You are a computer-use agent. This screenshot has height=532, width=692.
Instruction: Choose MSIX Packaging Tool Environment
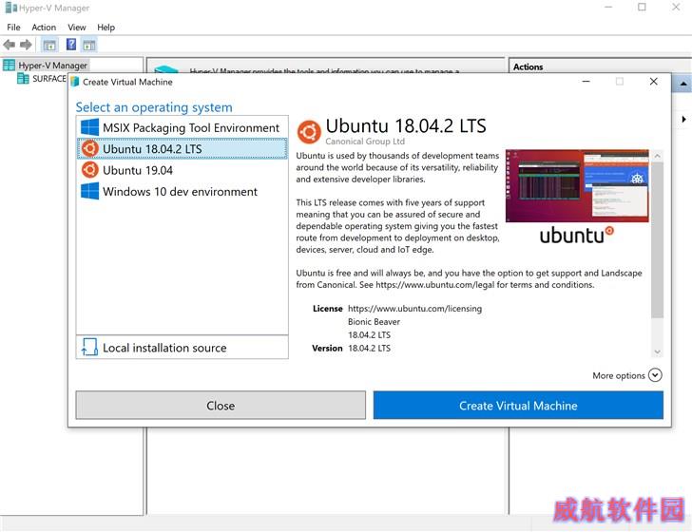click(x=183, y=128)
